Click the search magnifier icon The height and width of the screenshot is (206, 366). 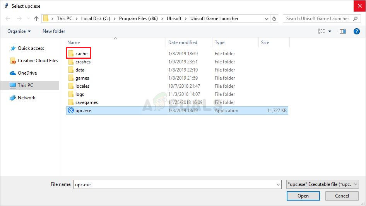(355, 19)
